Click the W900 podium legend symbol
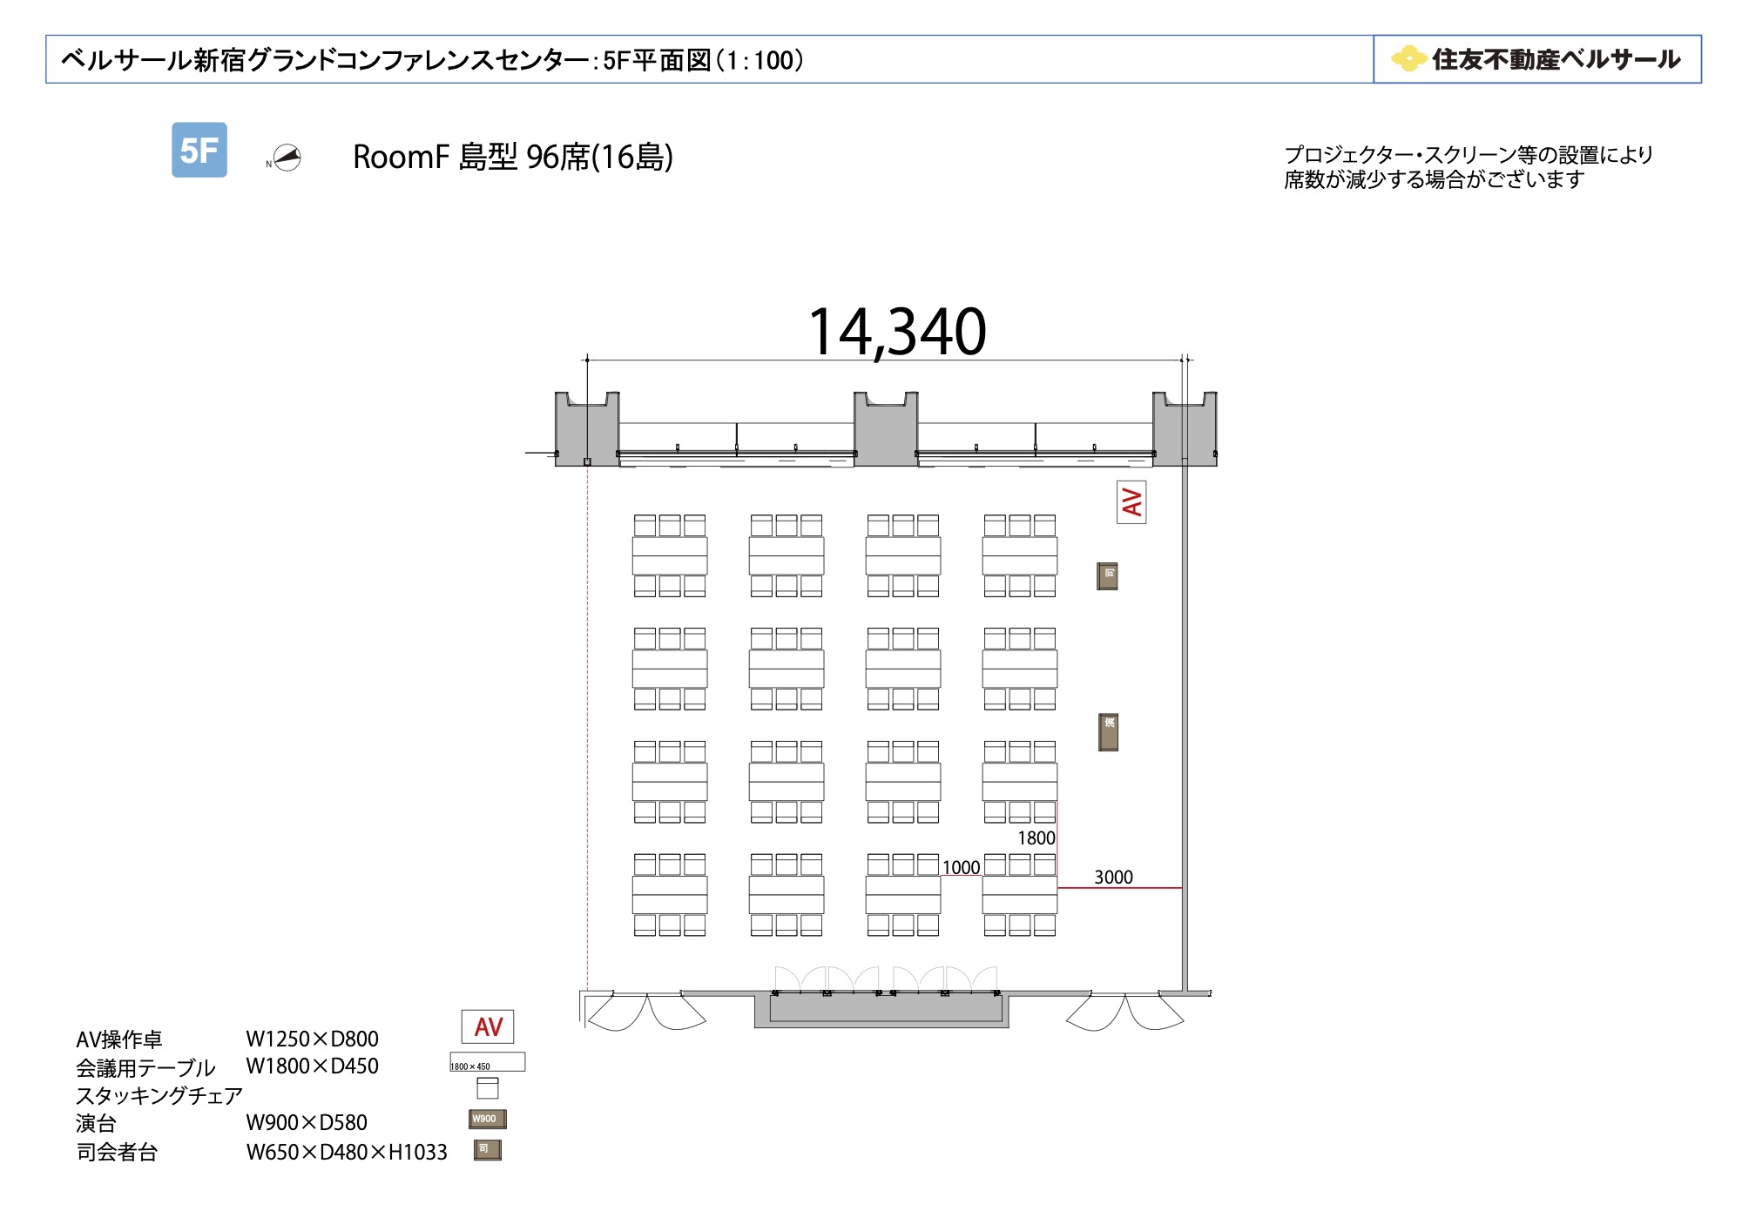 click(x=488, y=1120)
